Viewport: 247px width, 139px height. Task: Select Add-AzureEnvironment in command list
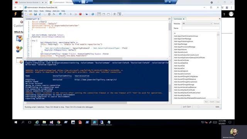tap(182, 74)
